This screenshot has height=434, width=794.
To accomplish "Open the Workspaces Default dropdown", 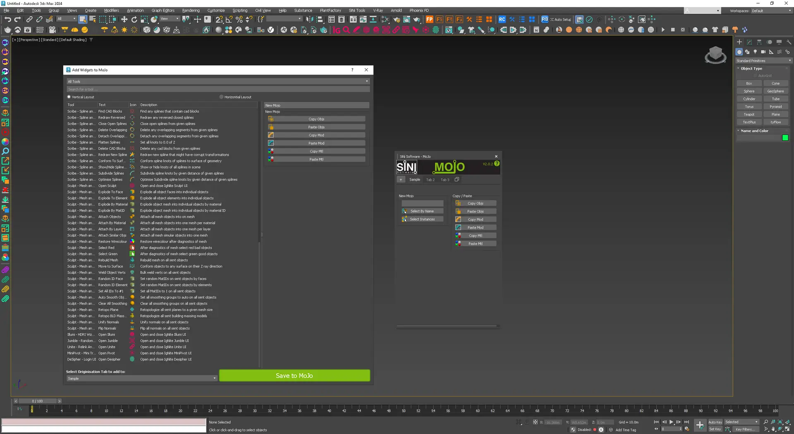I will click(771, 11).
